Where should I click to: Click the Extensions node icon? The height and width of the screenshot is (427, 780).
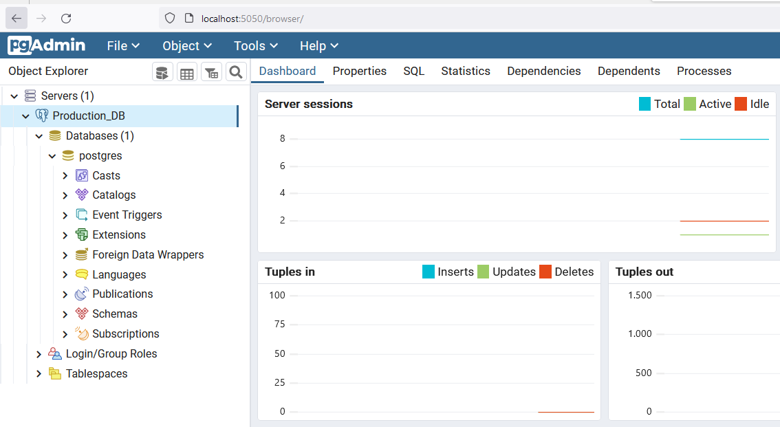point(82,235)
